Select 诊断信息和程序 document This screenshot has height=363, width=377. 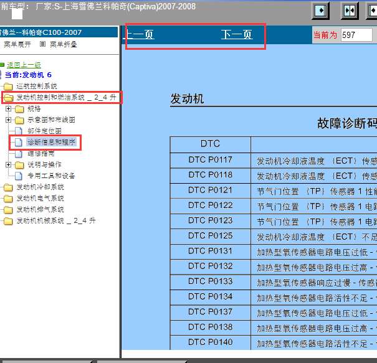[51, 142]
